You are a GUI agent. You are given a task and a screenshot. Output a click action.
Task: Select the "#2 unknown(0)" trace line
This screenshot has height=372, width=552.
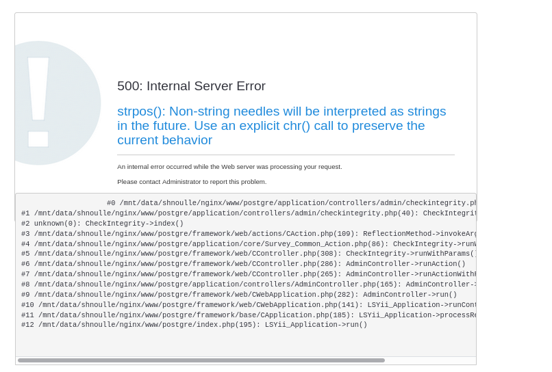pos(103,224)
